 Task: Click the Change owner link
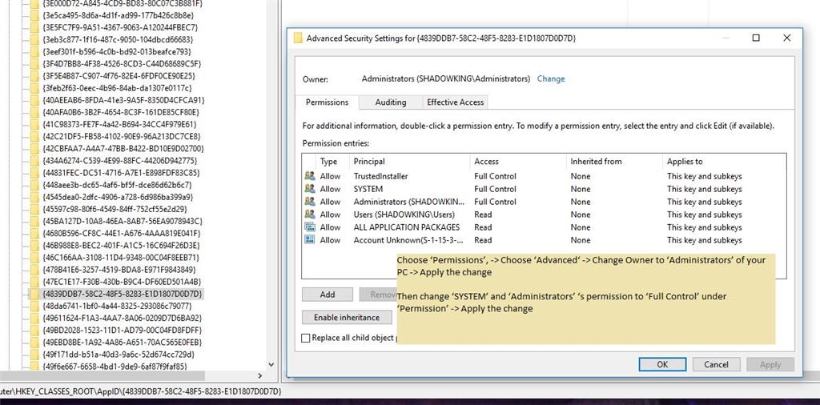coord(551,79)
